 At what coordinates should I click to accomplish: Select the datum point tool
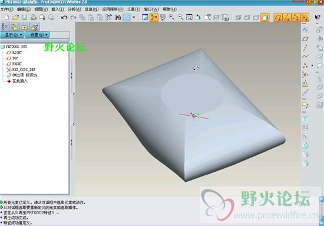[x=305, y=65]
